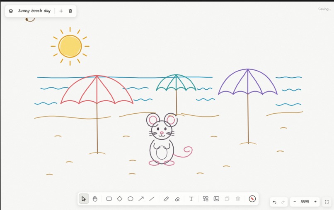Screen dimensions: 334x210
Task: Activate the hand pan tool
Action: click(95, 199)
